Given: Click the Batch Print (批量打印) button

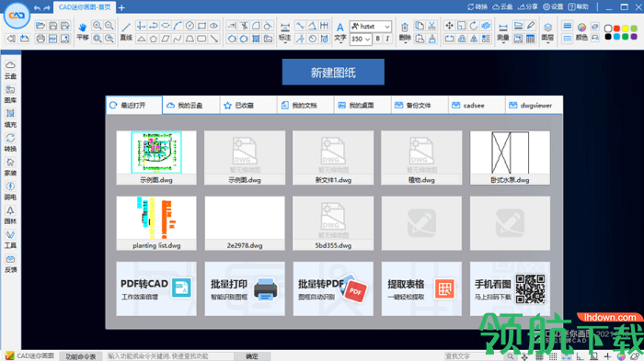Looking at the screenshot, I should 245,288.
